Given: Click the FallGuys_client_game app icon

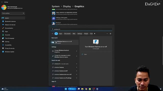Looking at the screenshot, I should point(53,18).
